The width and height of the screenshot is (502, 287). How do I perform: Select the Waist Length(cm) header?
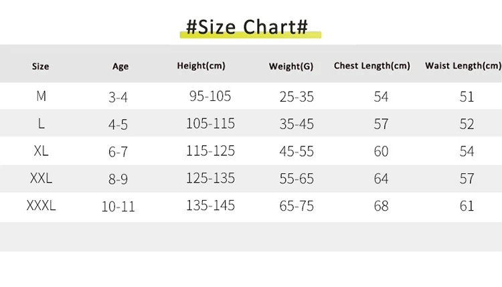pyautogui.click(x=463, y=66)
